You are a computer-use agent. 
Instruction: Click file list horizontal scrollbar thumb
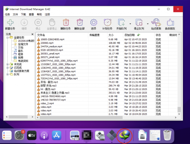coord(81,118)
